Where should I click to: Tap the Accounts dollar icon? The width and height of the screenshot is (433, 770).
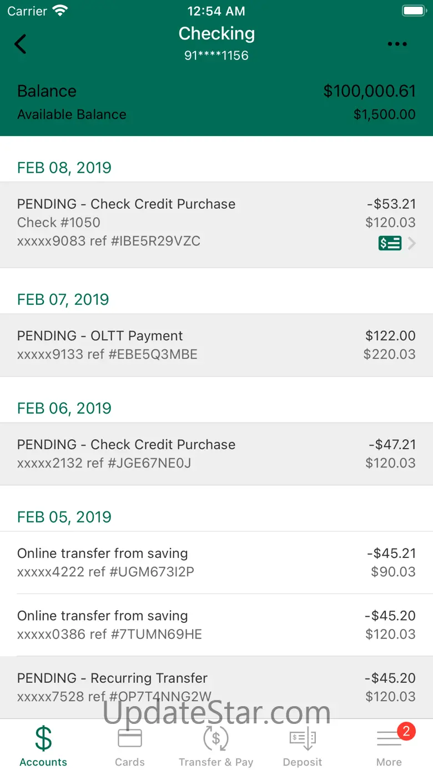point(43,739)
